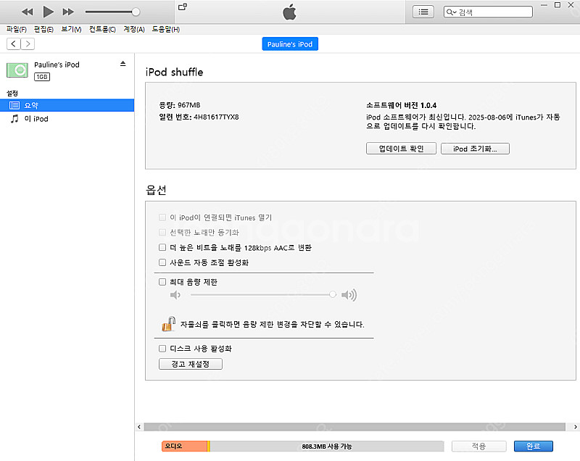This screenshot has height=461, width=580.
Task: Enable 디스크 사용 활성화 checkbox
Action: [x=162, y=349]
